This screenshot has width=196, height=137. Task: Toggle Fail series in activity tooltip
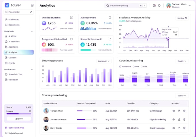coord(163,35)
